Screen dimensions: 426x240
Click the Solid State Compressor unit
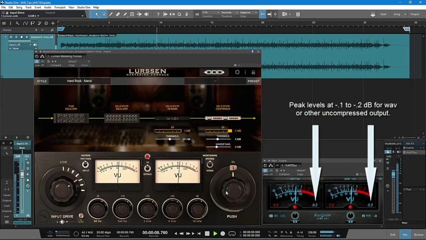tap(223, 118)
